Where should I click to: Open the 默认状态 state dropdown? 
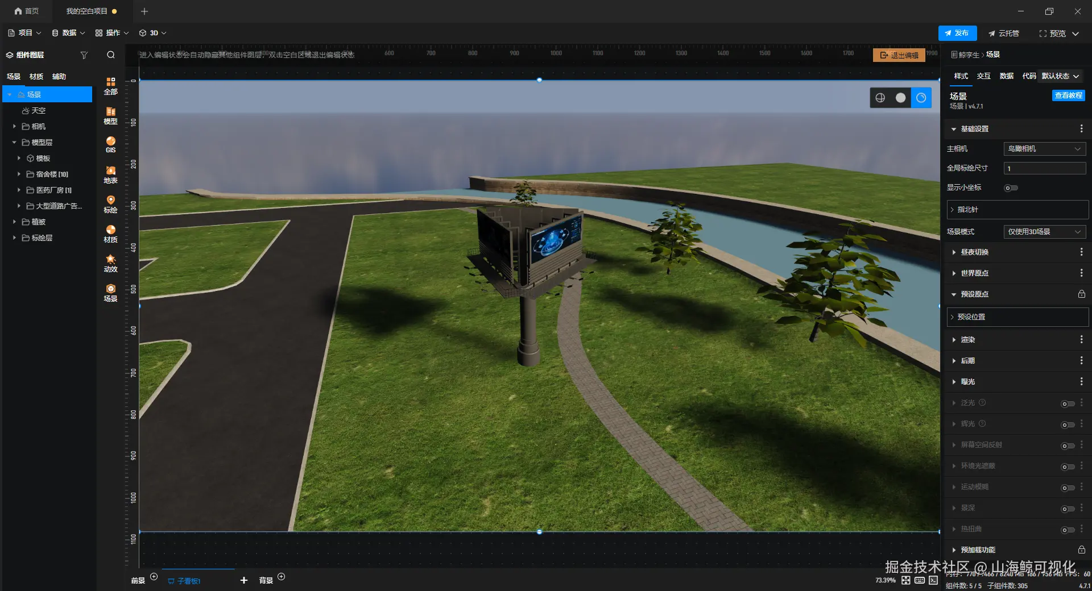pyautogui.click(x=1061, y=76)
